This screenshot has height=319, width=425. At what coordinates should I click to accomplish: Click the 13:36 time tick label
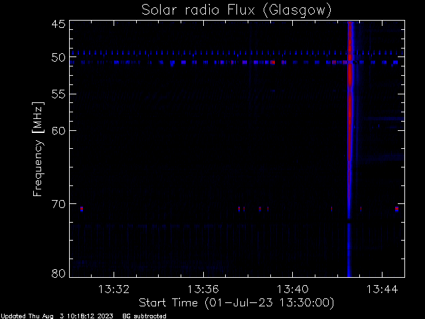click(x=203, y=289)
